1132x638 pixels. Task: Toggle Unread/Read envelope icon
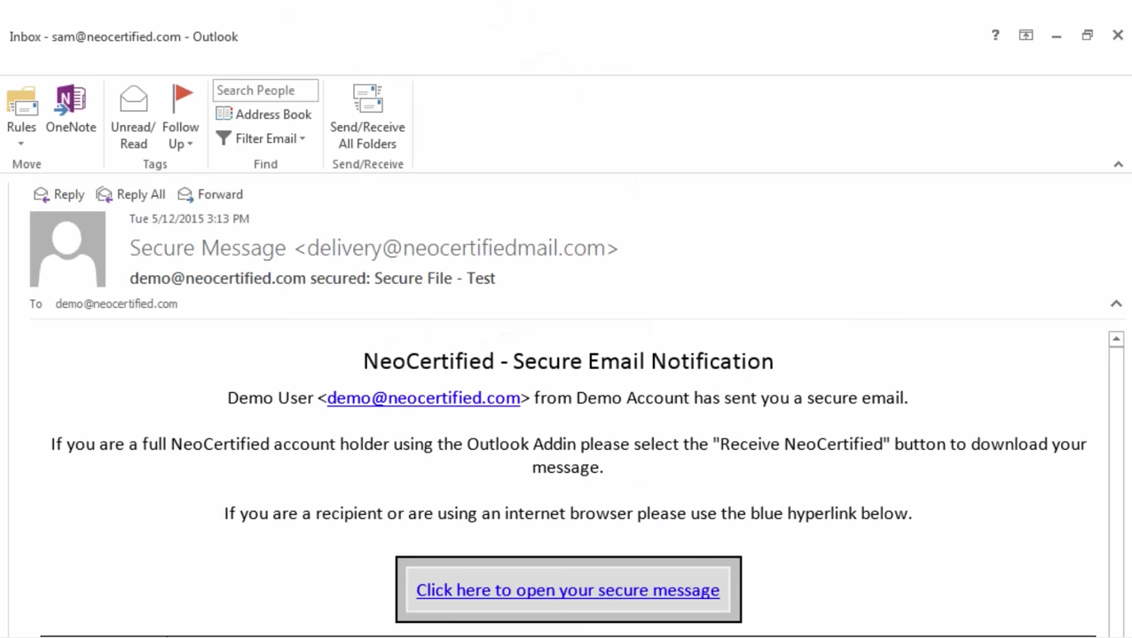(x=133, y=98)
